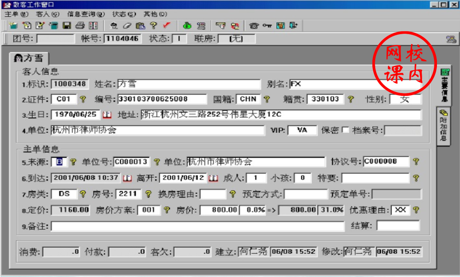
Task: Click the column report toolbar icon
Action: tap(93, 25)
